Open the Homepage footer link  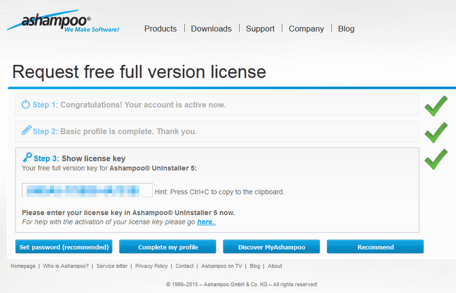point(23,266)
